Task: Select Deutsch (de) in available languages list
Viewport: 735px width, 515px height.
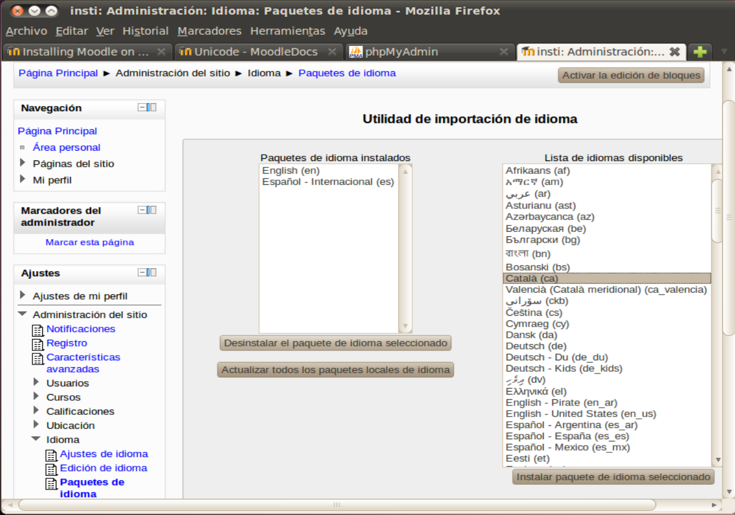Action: point(528,346)
